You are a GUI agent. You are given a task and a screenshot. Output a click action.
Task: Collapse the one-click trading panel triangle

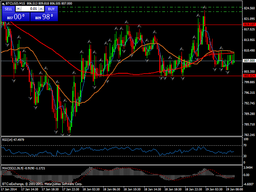click(x=3, y=3)
